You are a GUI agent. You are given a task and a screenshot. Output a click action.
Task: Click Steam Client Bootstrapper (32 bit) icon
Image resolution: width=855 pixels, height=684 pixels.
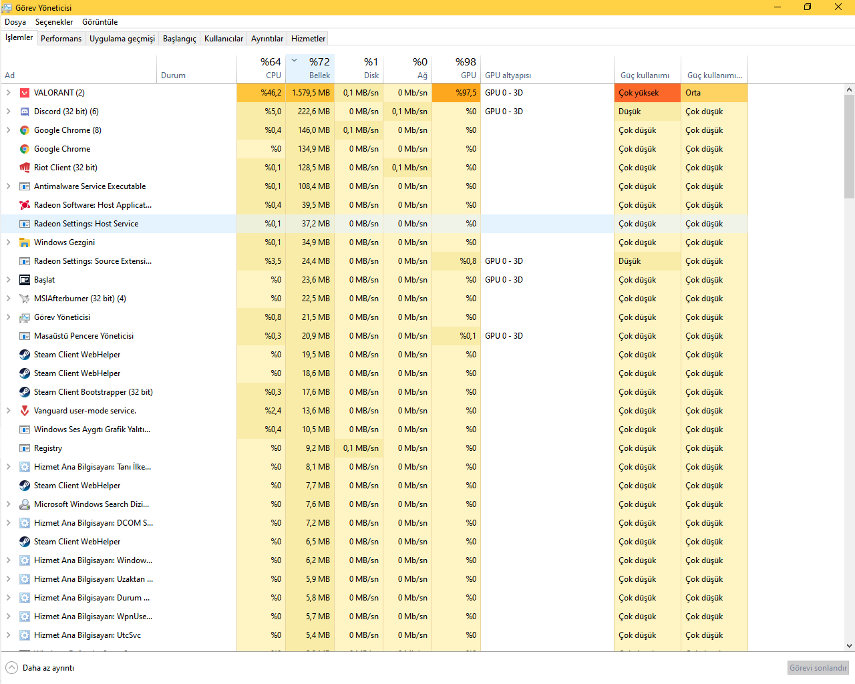coord(25,392)
